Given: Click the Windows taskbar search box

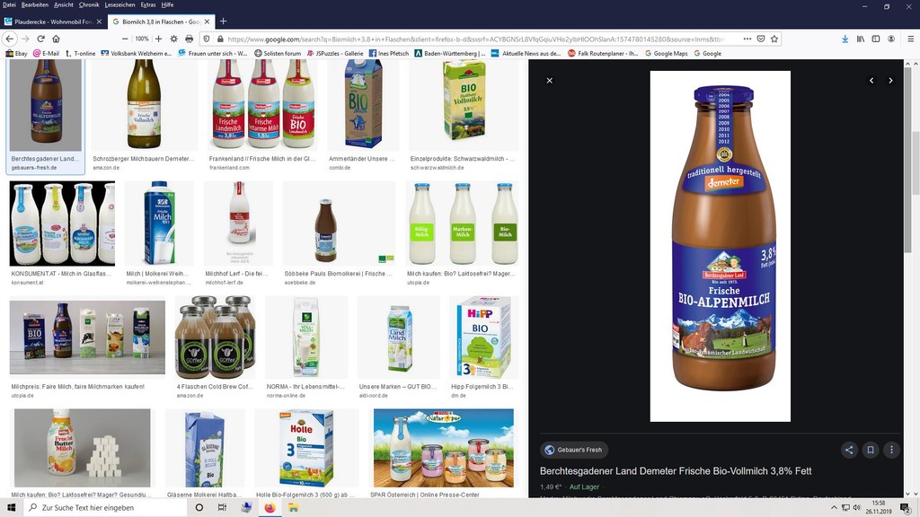Looking at the screenshot, I should (106, 508).
